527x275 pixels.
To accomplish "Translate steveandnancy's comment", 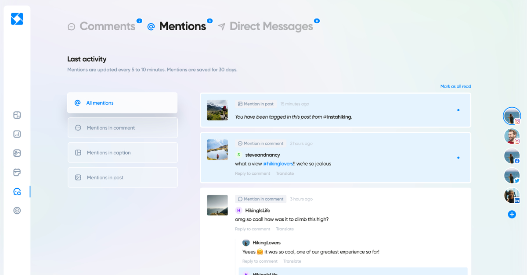I will coord(285,173).
